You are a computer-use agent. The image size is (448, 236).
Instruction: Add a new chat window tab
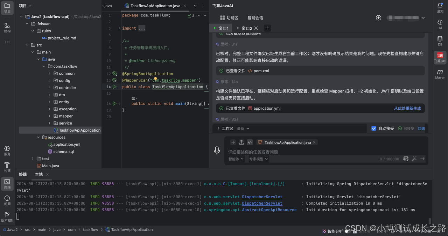[267, 28]
